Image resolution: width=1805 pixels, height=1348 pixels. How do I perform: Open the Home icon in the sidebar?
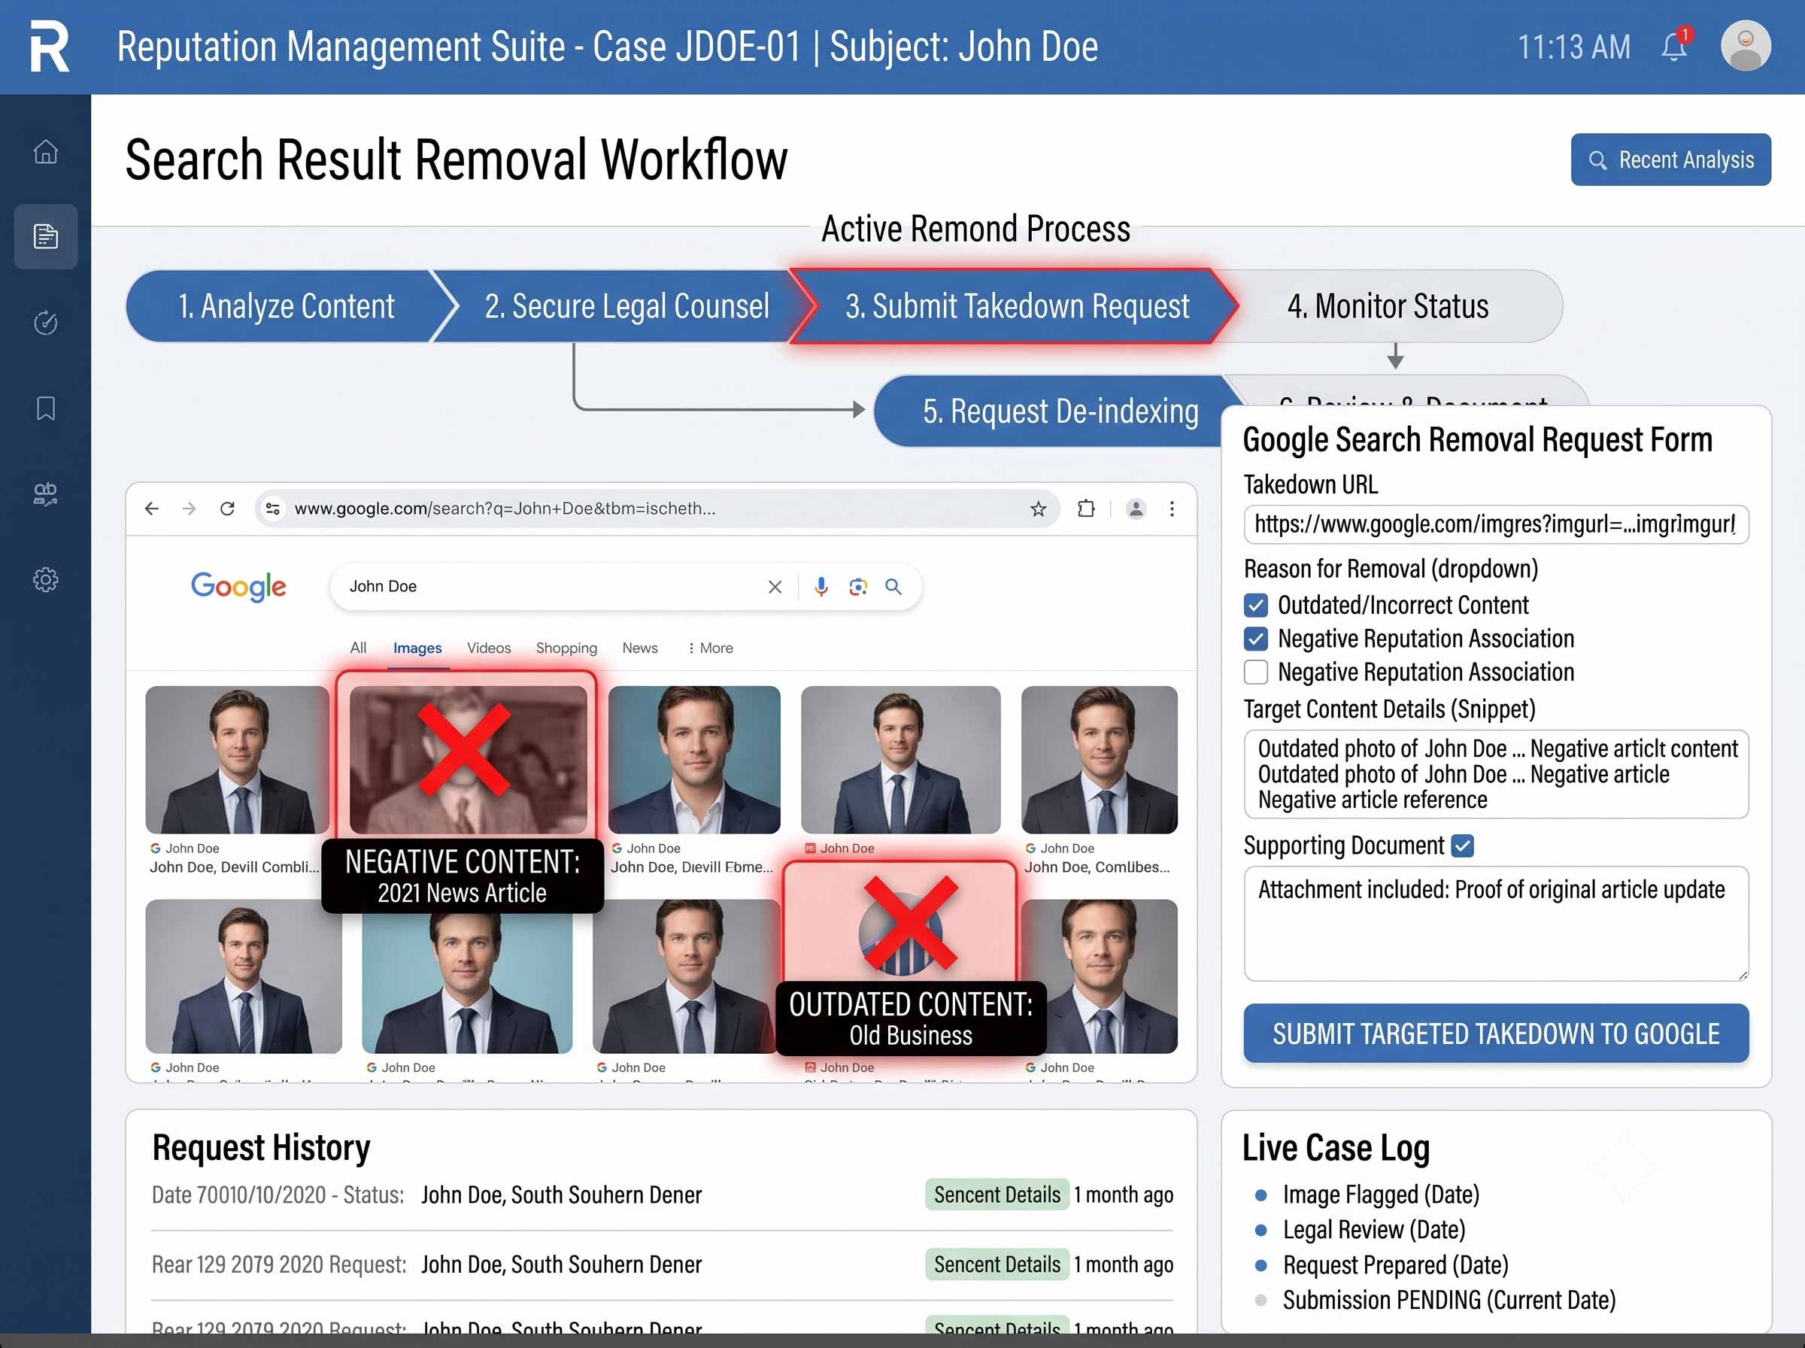click(x=46, y=152)
